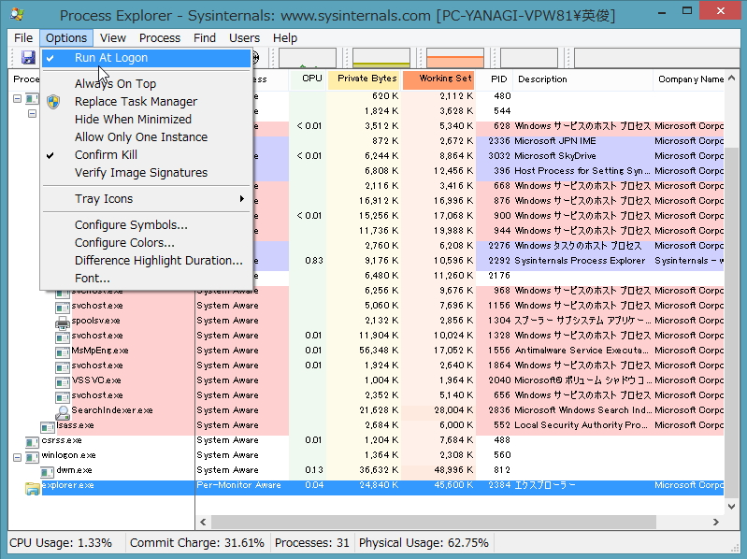Open the commit history graph in toolbar

[x=381, y=58]
